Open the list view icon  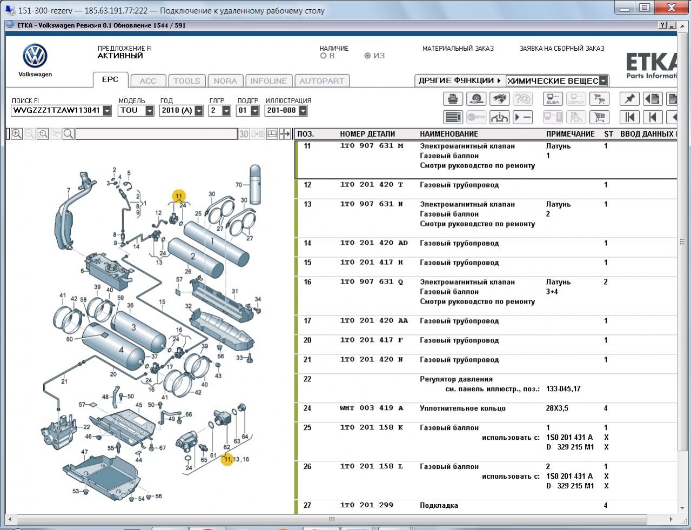coord(453,117)
